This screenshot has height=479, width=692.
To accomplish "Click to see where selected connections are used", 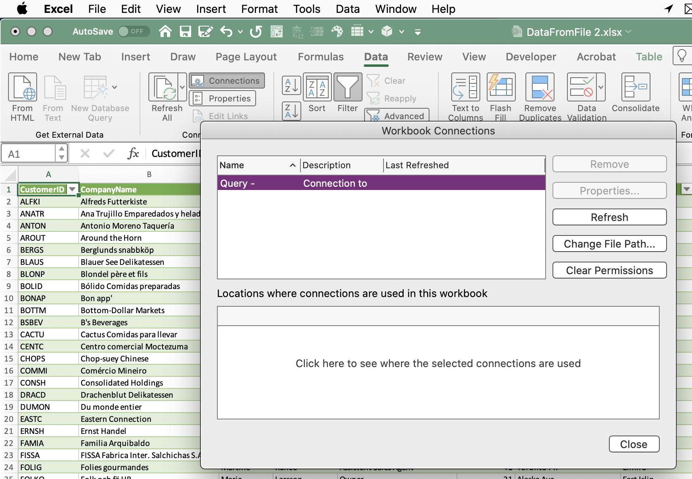I will [x=438, y=363].
